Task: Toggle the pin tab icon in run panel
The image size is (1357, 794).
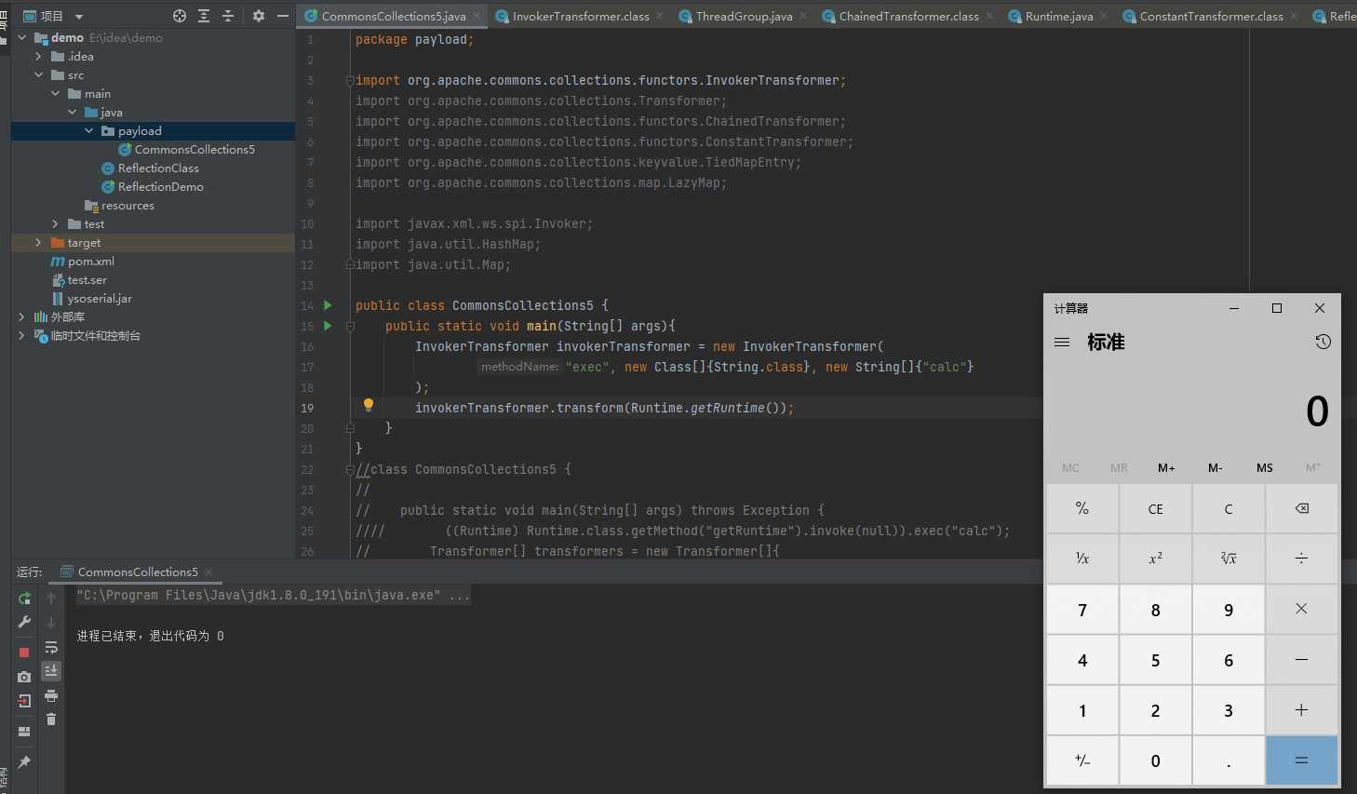Action: click(24, 762)
